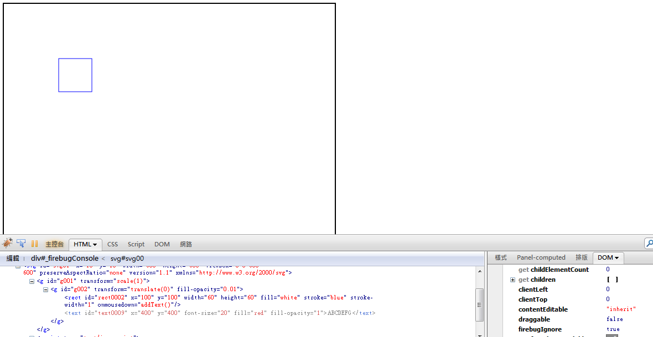Expand the get children property
The image size is (653, 337).
coord(512,280)
